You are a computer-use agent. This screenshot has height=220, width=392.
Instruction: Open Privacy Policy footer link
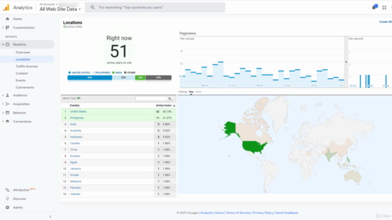click(263, 213)
